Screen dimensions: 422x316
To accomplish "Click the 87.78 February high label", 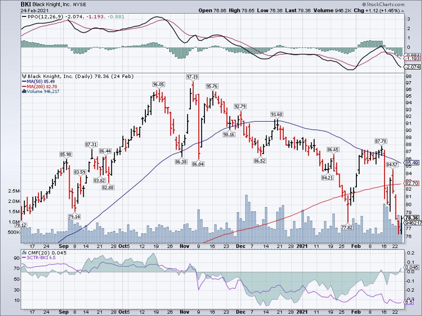I will pos(381,141).
